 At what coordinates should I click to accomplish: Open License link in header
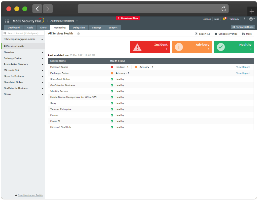207,19
